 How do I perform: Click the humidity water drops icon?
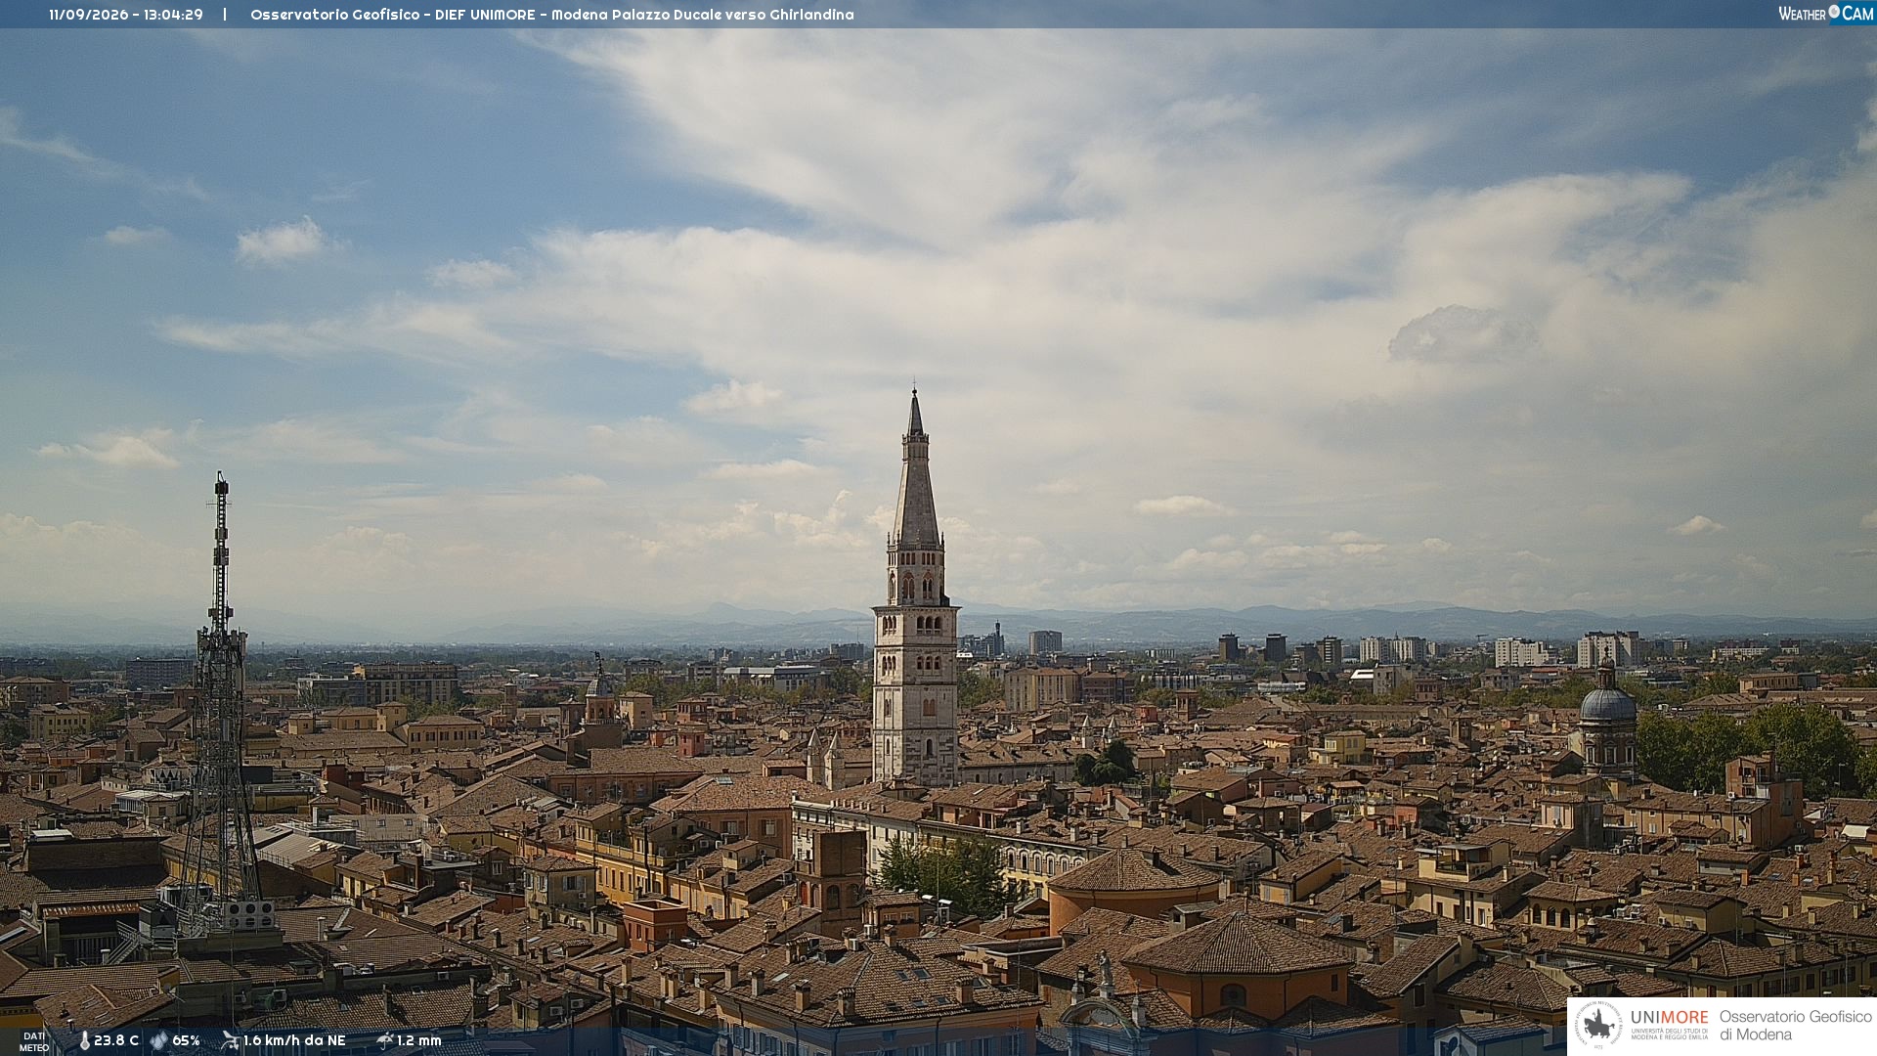tap(159, 1040)
